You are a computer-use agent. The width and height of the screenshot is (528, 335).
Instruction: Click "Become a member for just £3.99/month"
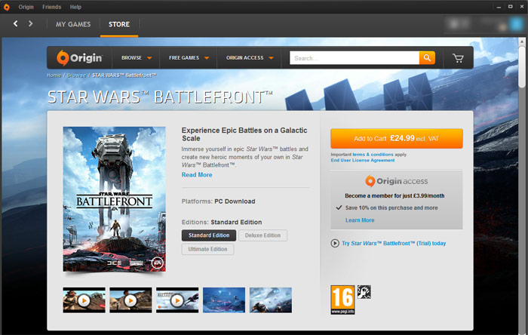click(x=394, y=195)
